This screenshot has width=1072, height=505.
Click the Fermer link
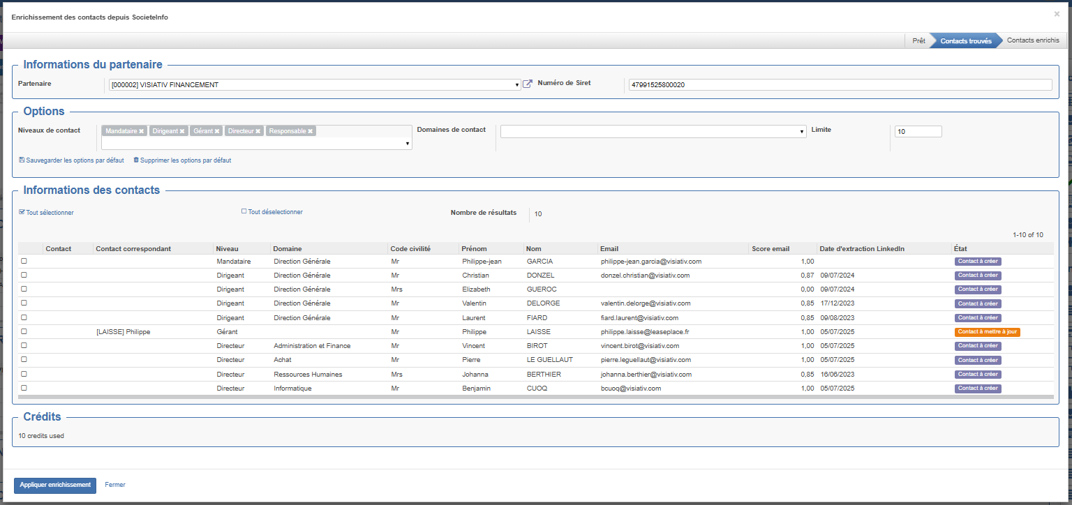(x=115, y=485)
